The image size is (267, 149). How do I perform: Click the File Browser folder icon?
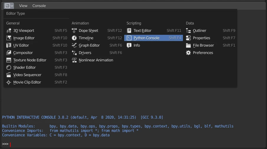188,45
